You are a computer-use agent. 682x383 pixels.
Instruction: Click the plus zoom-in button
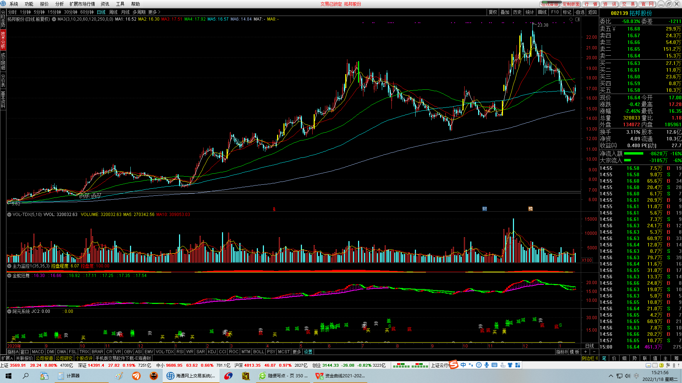pos(585,352)
